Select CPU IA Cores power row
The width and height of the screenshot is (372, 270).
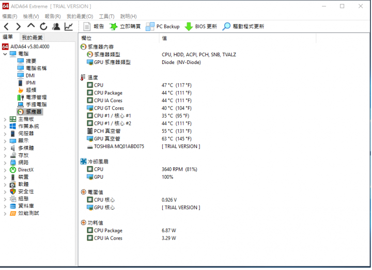coord(131,238)
